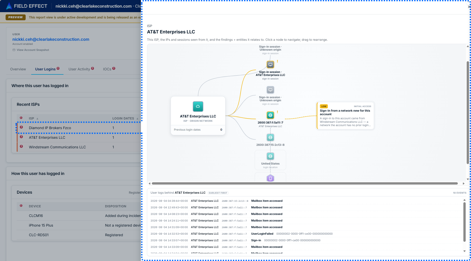Toggle the Earliest First sort order
Viewport: 471px width, 261px height.
point(218,193)
